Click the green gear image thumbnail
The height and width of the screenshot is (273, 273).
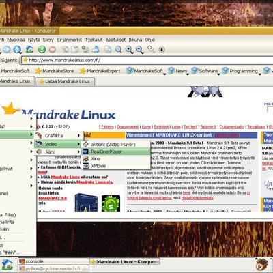click(x=111, y=203)
